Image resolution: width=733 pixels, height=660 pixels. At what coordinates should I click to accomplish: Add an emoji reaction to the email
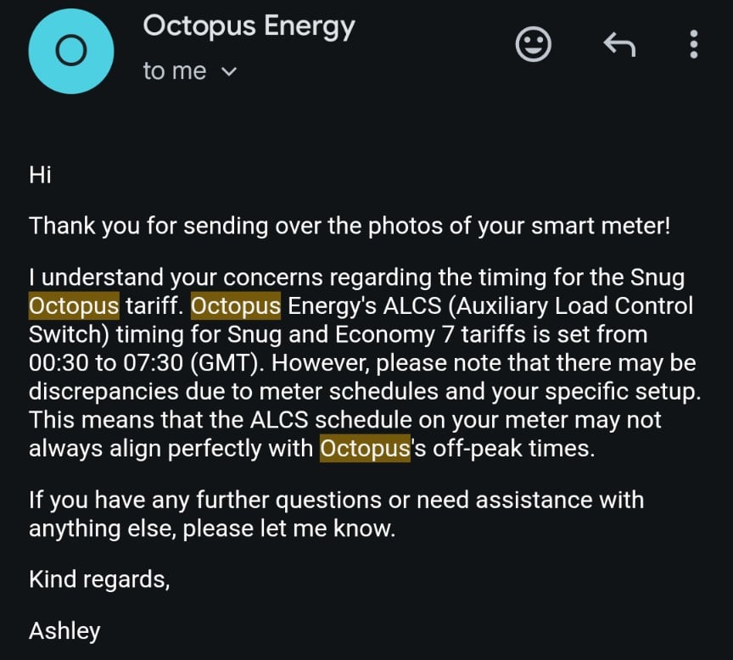pos(534,44)
